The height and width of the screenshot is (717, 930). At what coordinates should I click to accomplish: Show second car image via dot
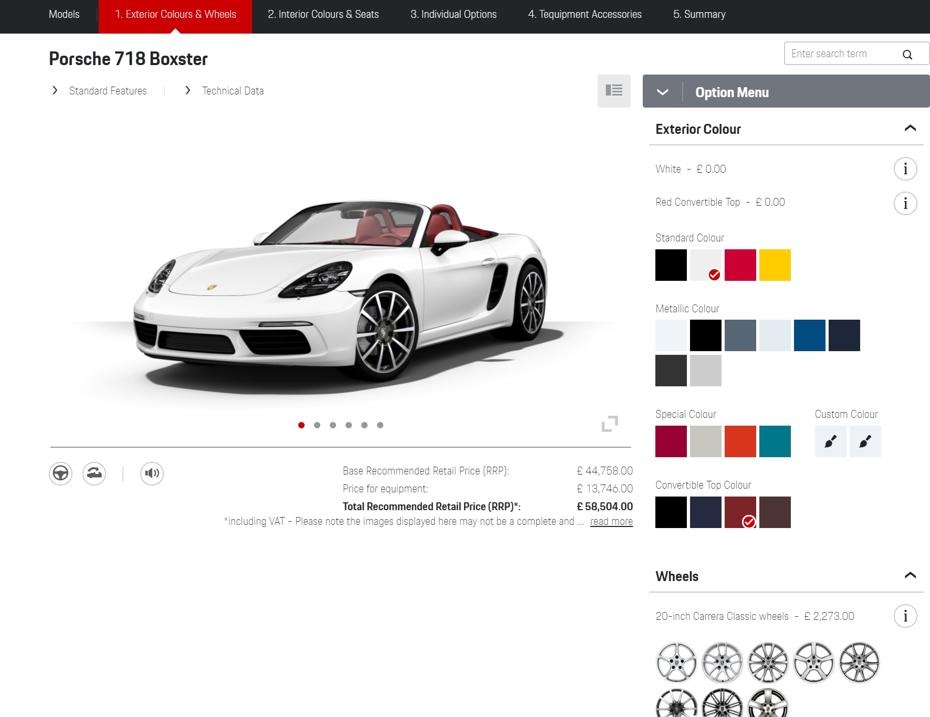pos(317,425)
